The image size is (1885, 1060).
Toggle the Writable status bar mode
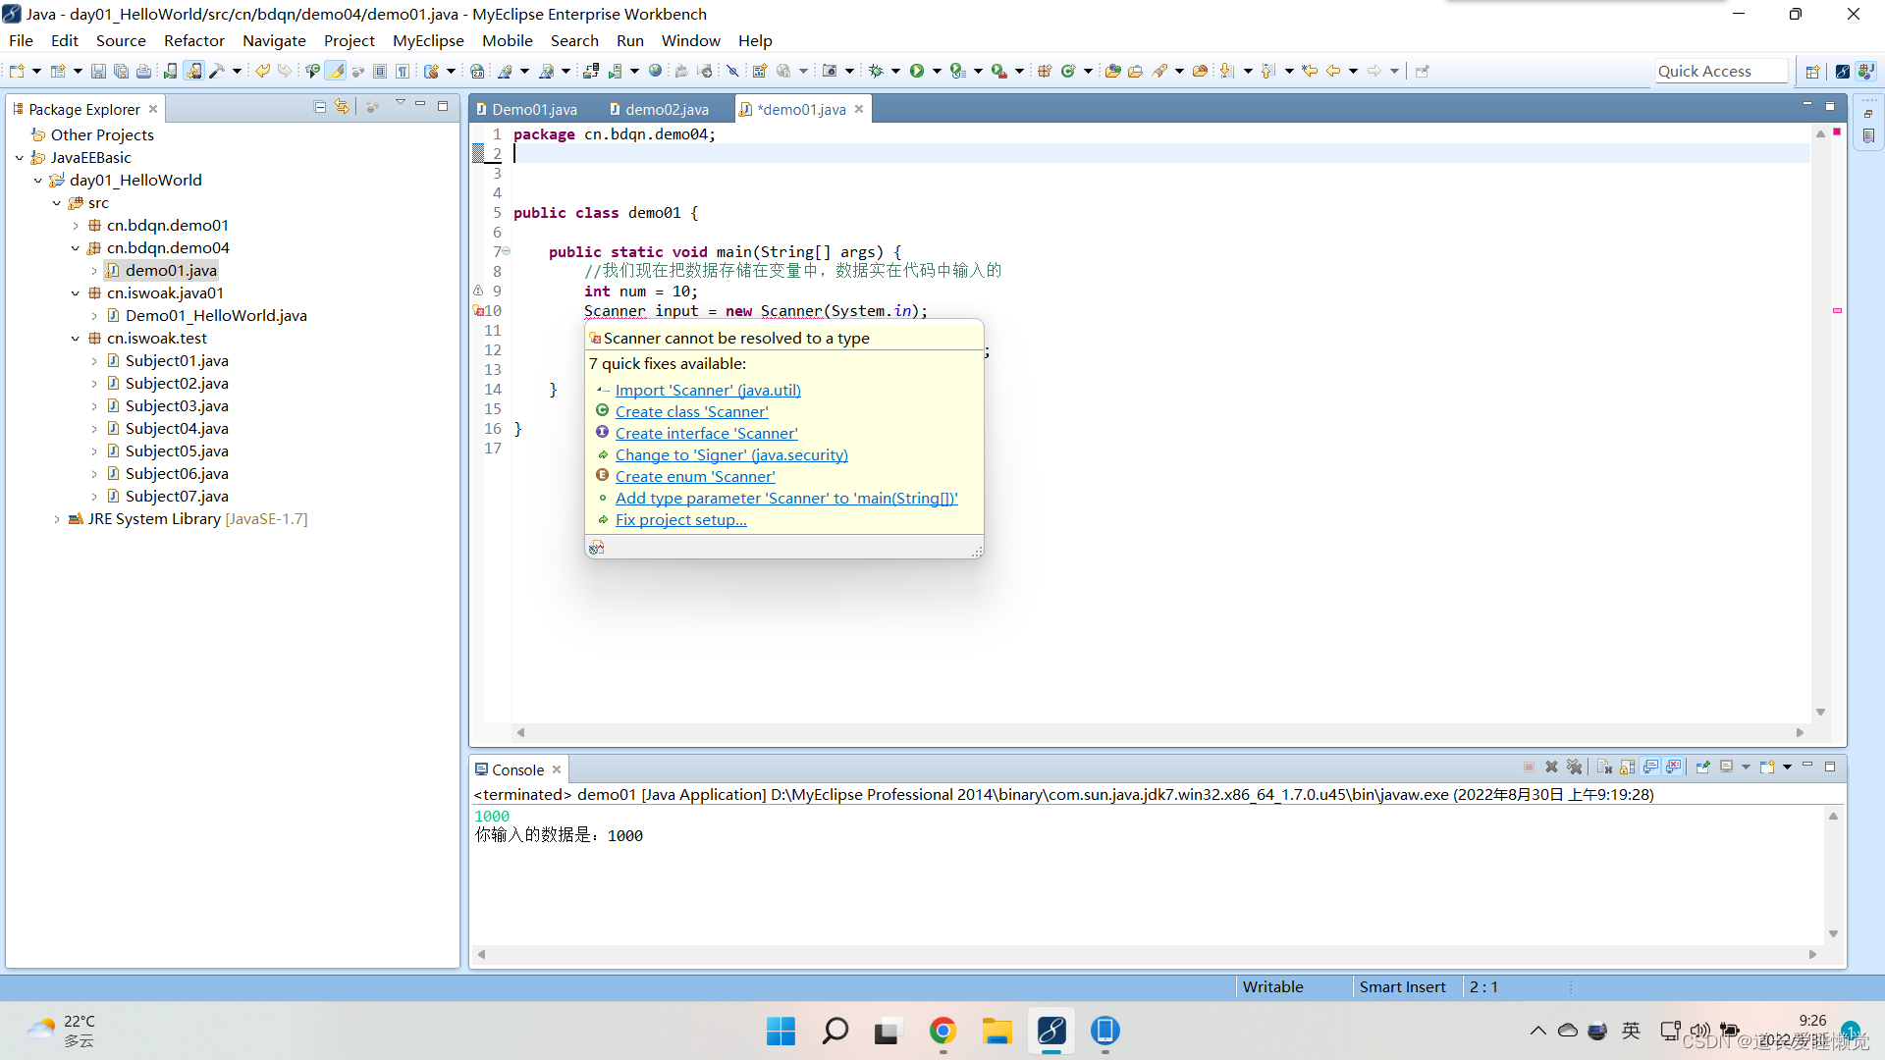[x=1270, y=986]
